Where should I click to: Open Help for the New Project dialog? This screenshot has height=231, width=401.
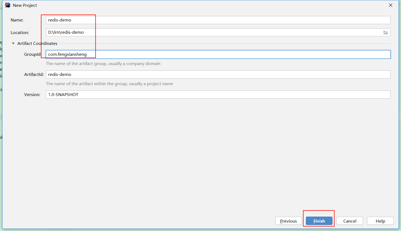[380, 221]
